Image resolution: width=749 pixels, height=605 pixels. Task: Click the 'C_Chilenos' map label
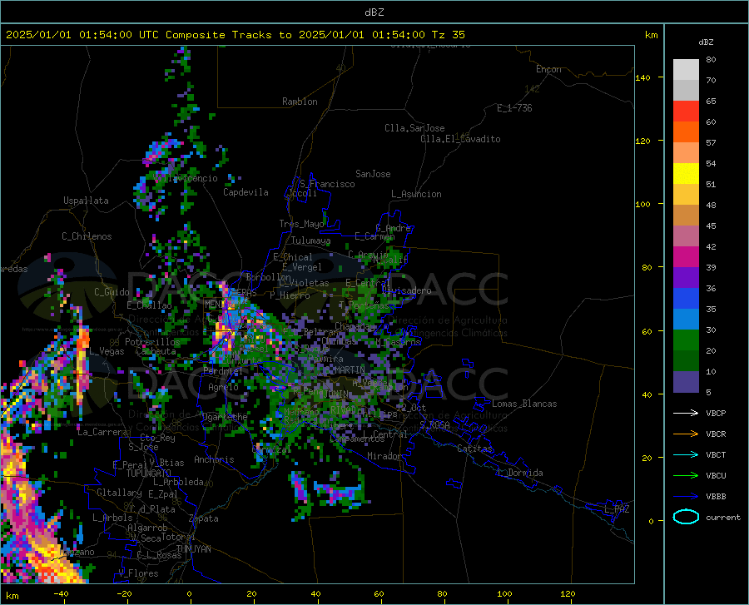[87, 236]
